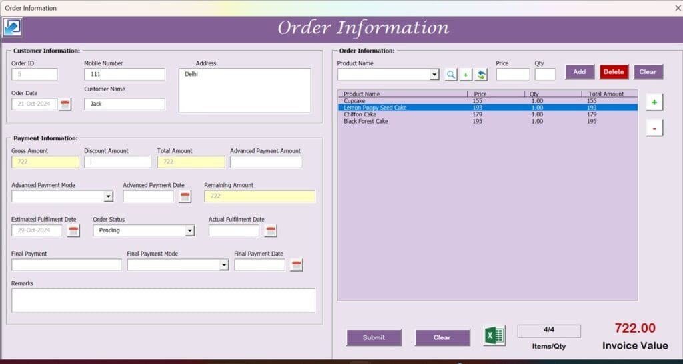Screen dimensions: 683x364
Task: Open the Actual Fulfilment Date calendar icon
Action: tap(270, 230)
